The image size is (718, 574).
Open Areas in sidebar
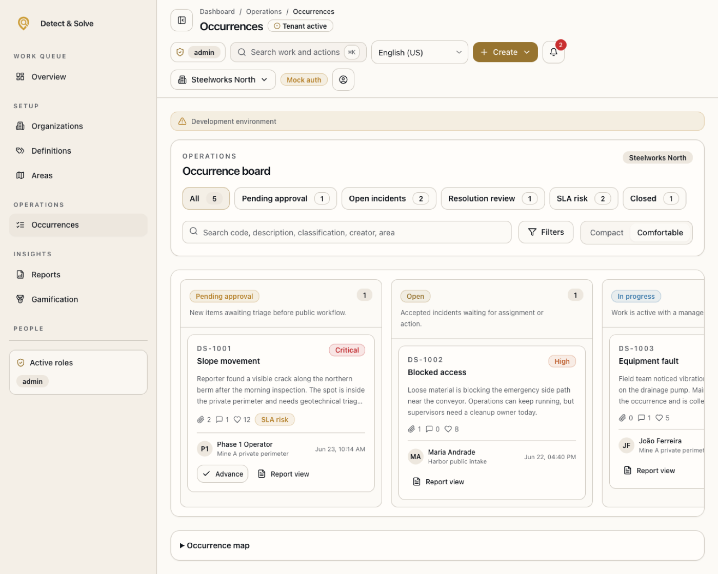click(x=78, y=175)
